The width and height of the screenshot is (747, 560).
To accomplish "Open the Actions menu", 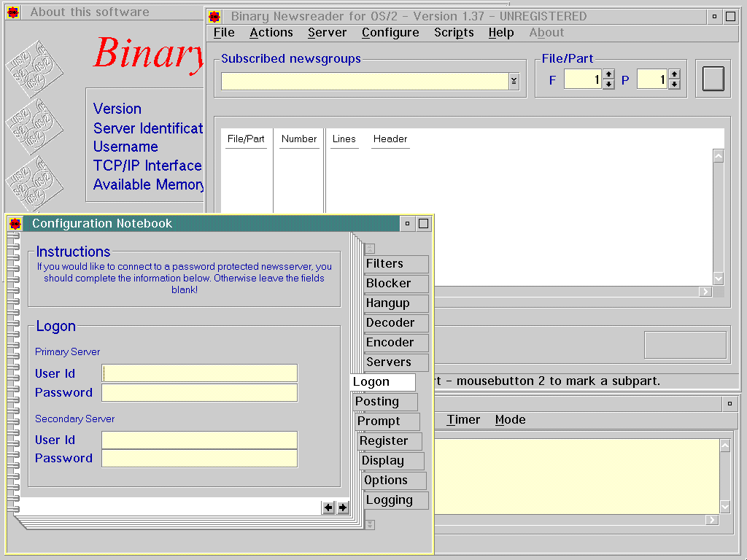I will point(271,32).
